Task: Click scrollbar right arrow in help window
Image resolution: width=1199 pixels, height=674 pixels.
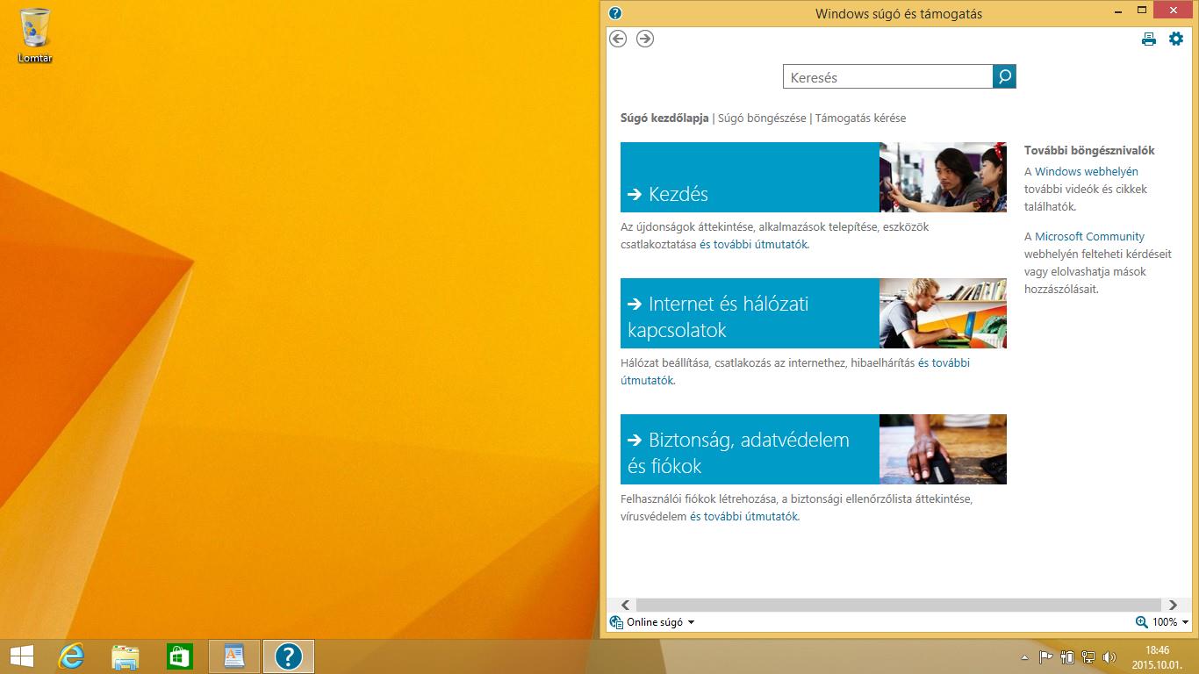Action: click(1174, 606)
